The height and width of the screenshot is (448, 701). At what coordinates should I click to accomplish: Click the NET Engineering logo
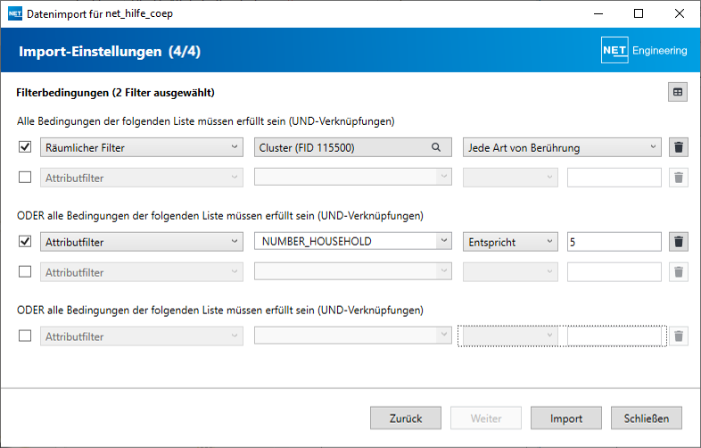tap(644, 51)
